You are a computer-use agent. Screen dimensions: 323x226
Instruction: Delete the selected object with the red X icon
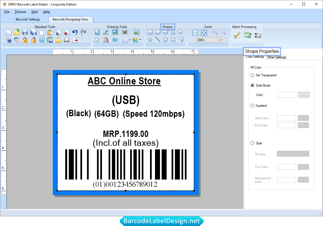[x=67, y=33]
